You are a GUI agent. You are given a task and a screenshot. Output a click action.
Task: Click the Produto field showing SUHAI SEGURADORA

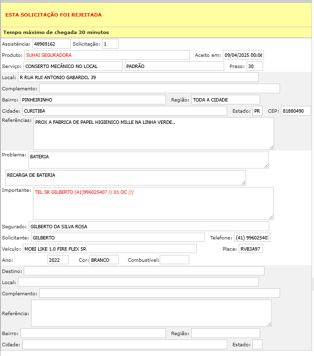pos(106,55)
